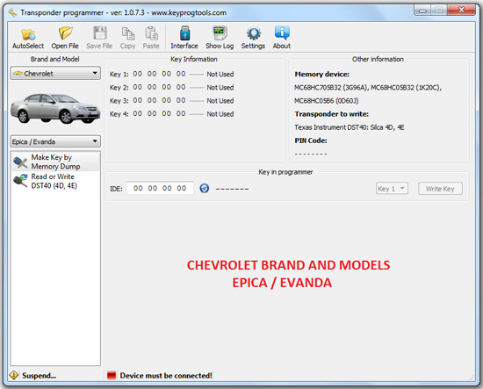Image resolution: width=483 pixels, height=389 pixels.
Task: Click Key 4 'Not Used' status text
Action: 220,113
